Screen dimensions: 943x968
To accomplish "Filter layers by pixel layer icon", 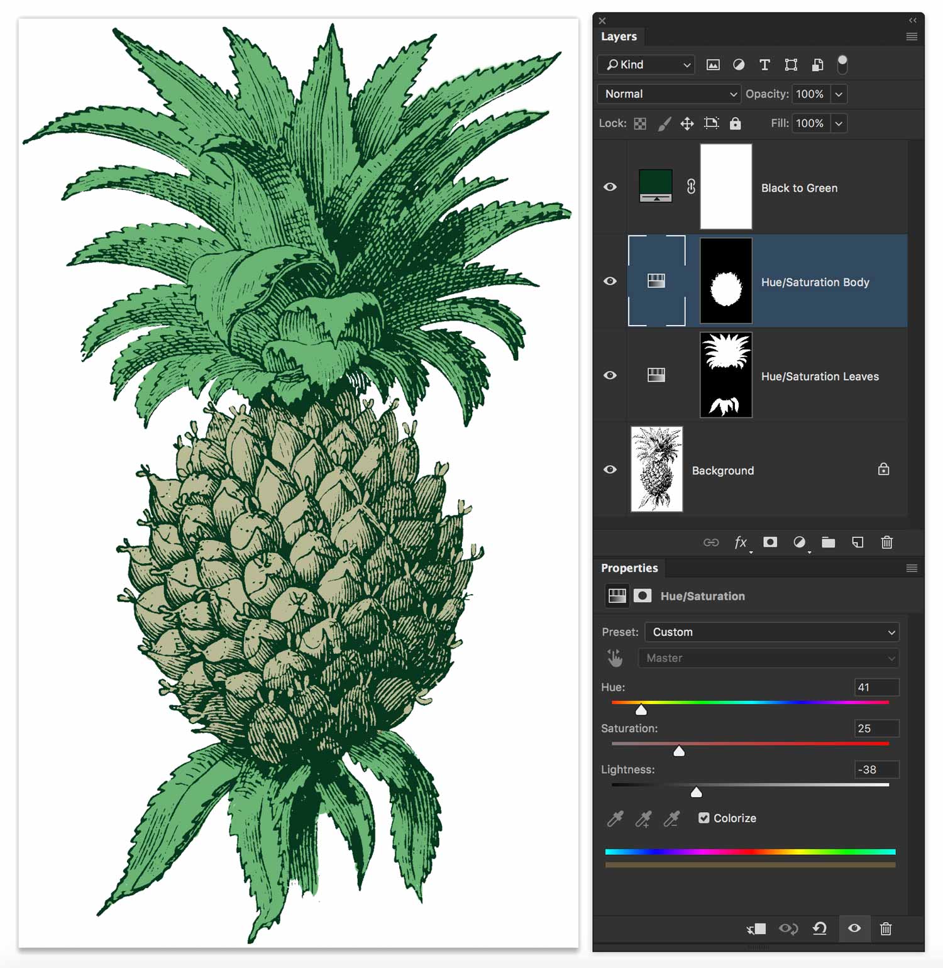I will coord(713,65).
